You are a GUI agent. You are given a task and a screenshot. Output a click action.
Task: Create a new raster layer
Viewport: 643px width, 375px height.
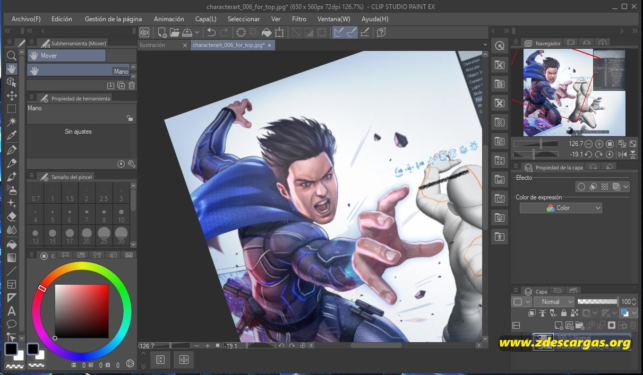559,325
